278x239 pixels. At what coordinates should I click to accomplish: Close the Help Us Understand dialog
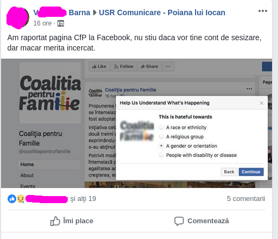[261, 103]
